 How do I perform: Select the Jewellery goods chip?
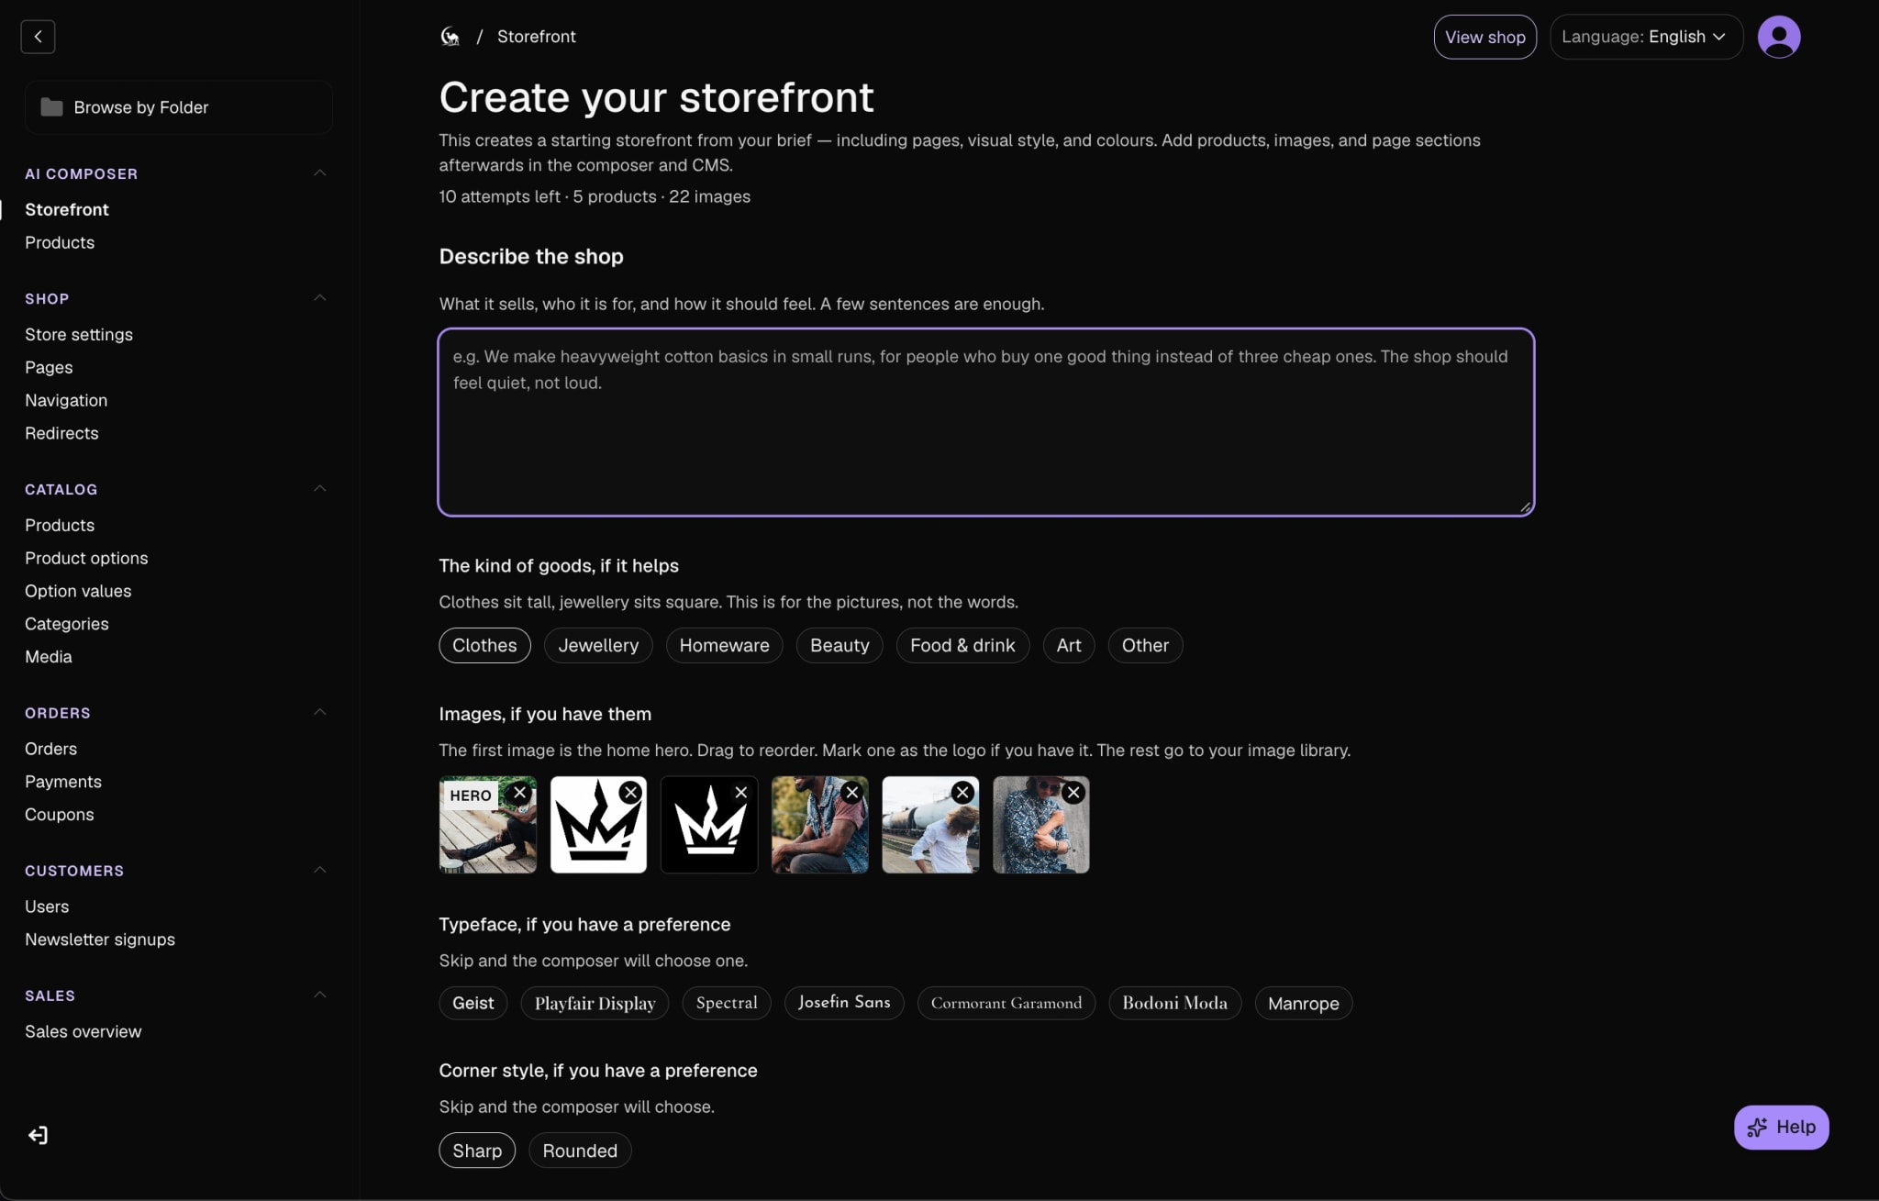point(598,645)
